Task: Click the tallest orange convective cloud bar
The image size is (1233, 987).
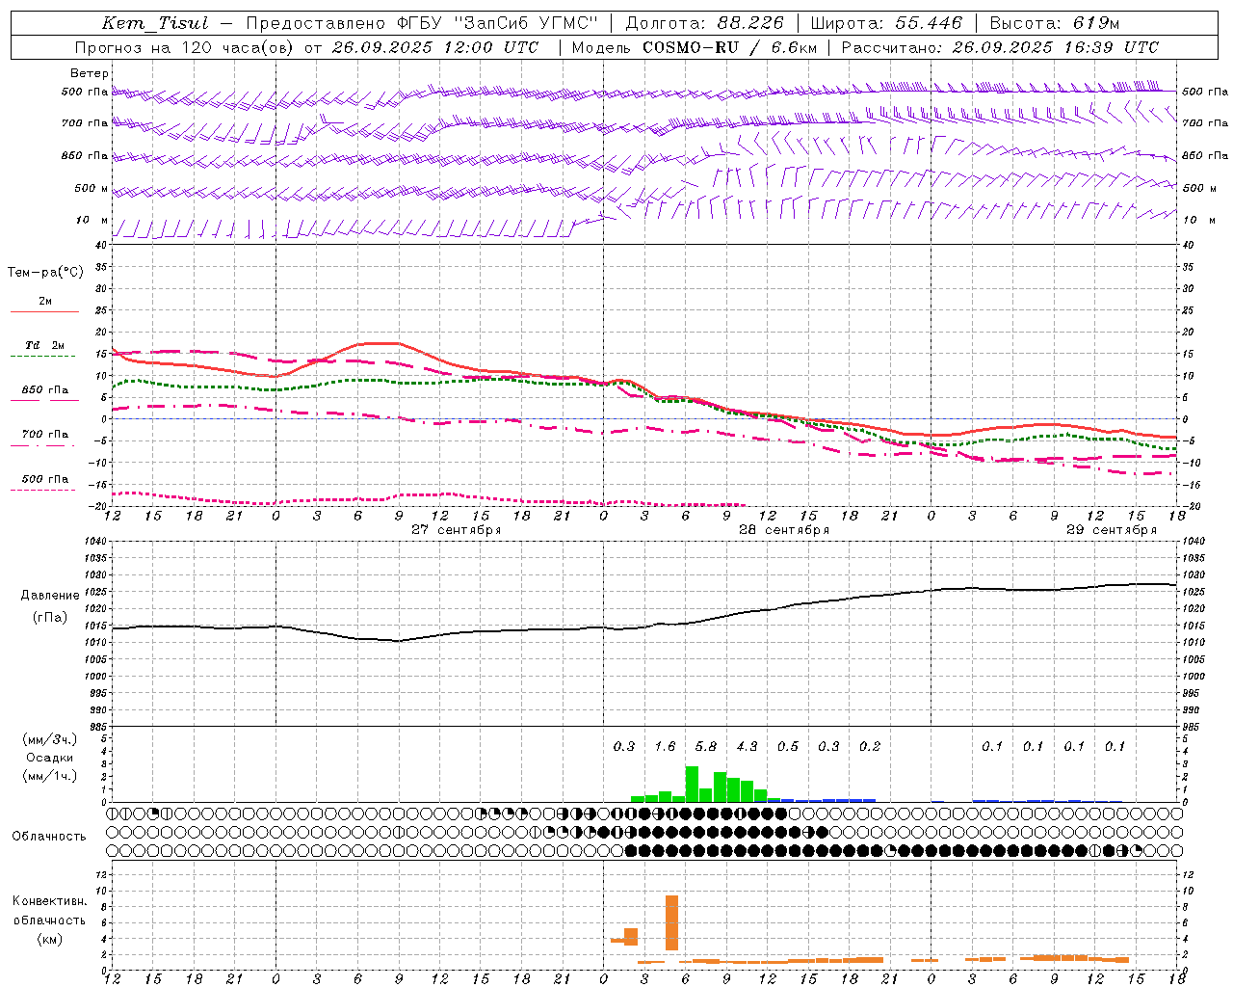Action: coord(671,922)
